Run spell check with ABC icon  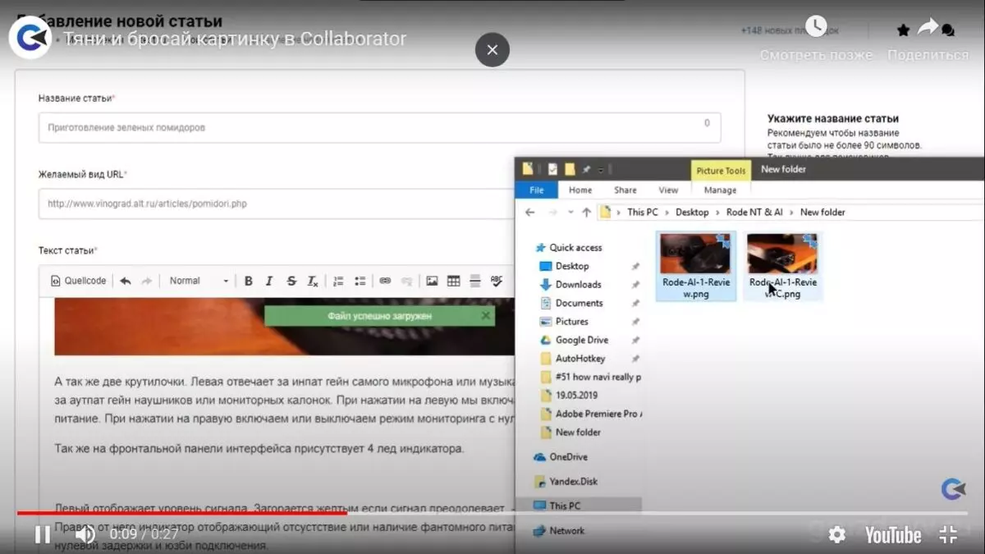496,281
